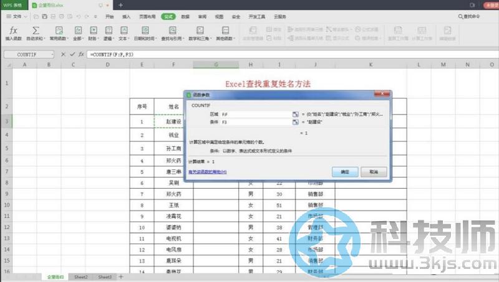Open Sheet2 worksheet tab
The width and height of the screenshot is (499, 282).
coord(81,277)
